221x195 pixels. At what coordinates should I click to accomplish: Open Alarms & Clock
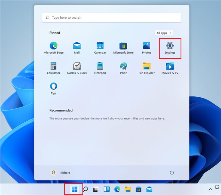pyautogui.click(x=77, y=68)
